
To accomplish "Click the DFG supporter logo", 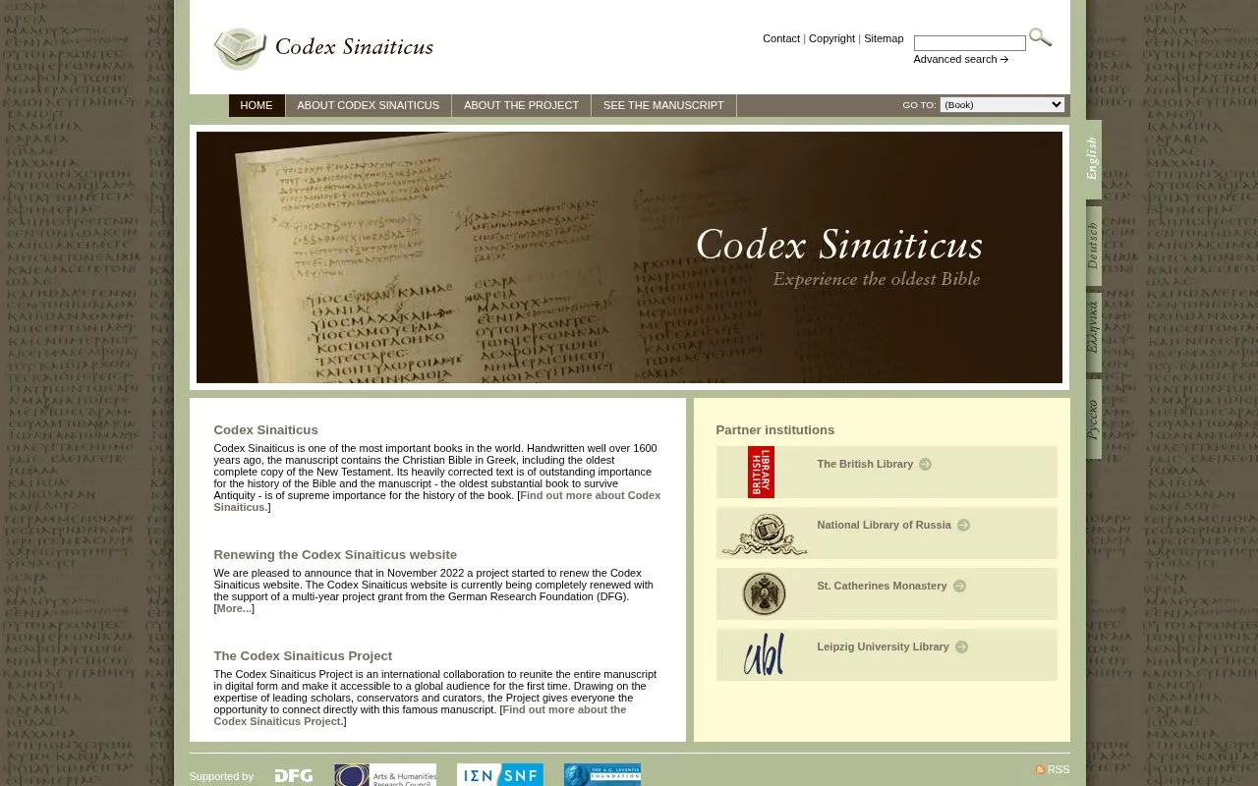I will (x=294, y=776).
